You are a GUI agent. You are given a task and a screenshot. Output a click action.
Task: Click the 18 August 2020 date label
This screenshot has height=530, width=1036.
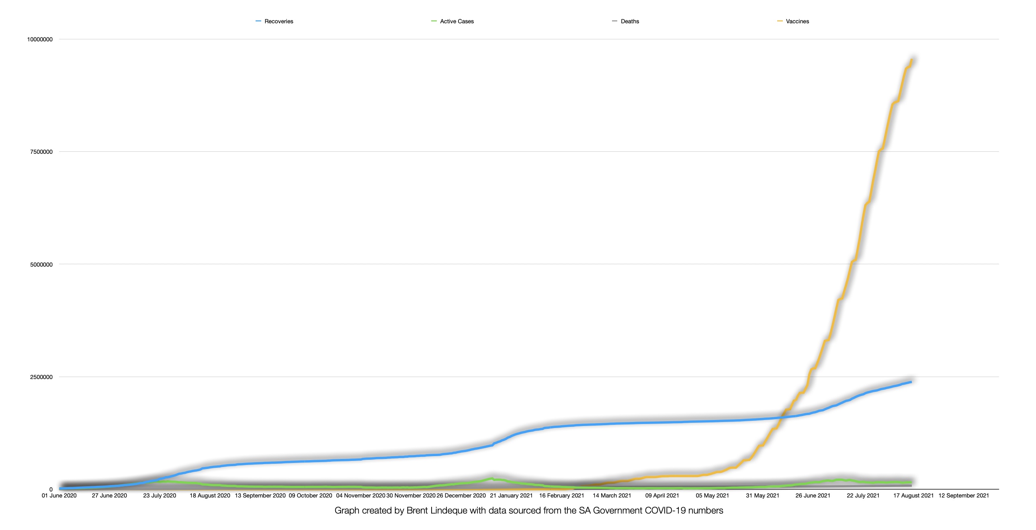pos(210,495)
